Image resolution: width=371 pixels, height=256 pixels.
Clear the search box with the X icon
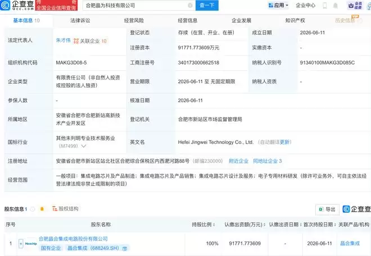[x=190, y=5]
